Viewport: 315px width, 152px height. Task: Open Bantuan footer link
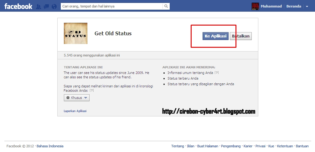pos(302,146)
